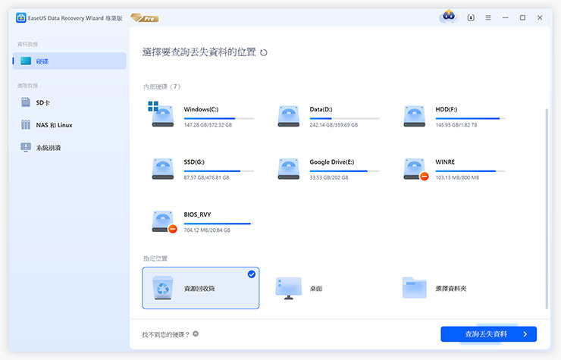Click the 查詢丟失資料 scan button
This screenshot has height=360, width=561.
coord(488,334)
